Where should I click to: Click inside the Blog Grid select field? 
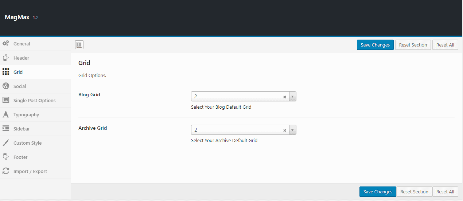pyautogui.click(x=237, y=97)
